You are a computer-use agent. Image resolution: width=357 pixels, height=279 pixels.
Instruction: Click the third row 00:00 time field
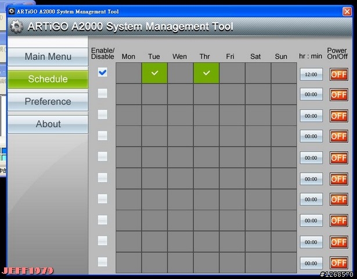pos(311,116)
